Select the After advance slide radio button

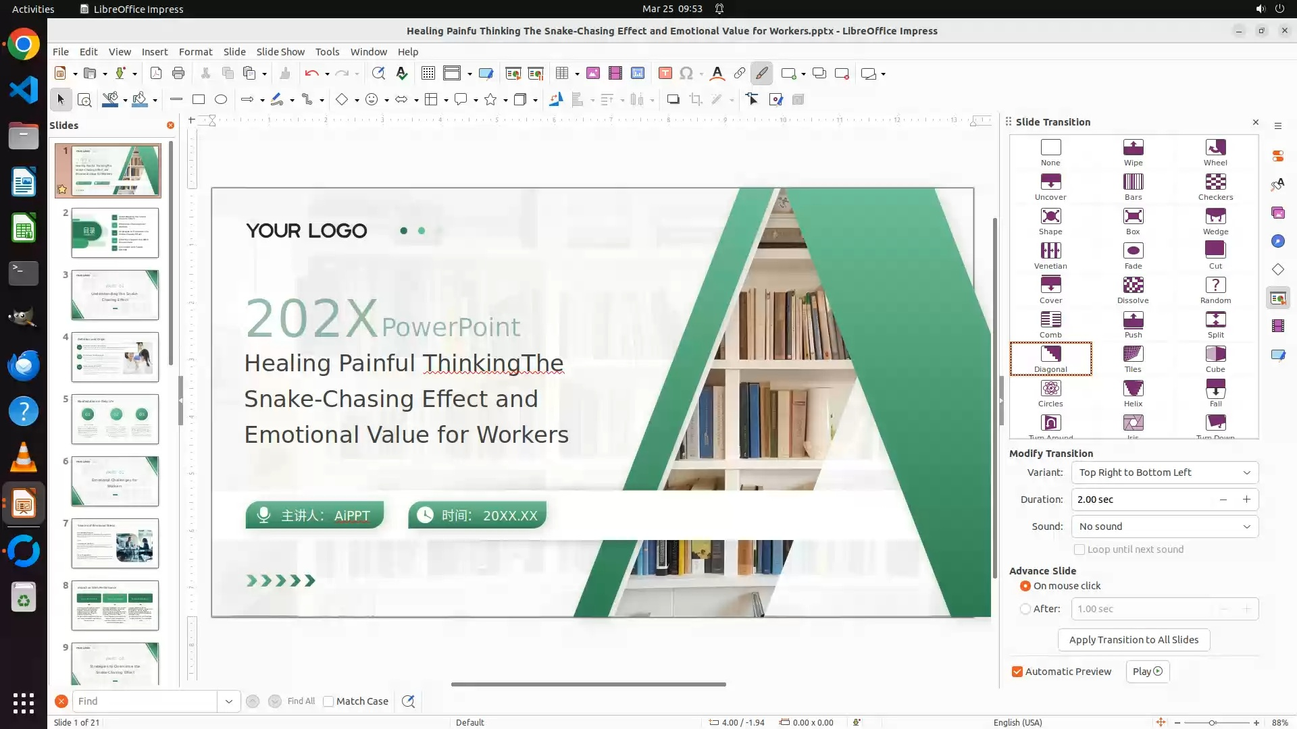click(x=1025, y=609)
